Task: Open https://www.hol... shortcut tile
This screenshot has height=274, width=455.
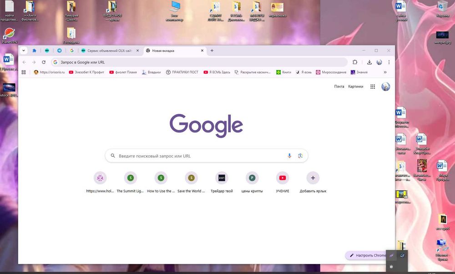Action: (x=100, y=183)
